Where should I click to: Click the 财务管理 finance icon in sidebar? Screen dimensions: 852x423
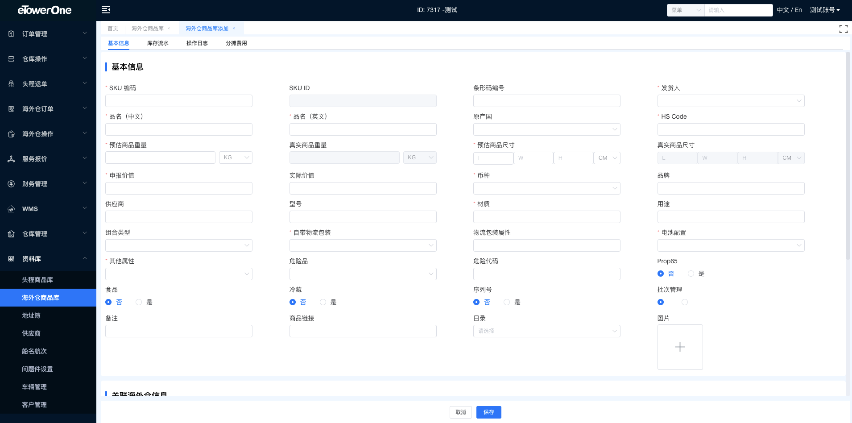(x=12, y=184)
